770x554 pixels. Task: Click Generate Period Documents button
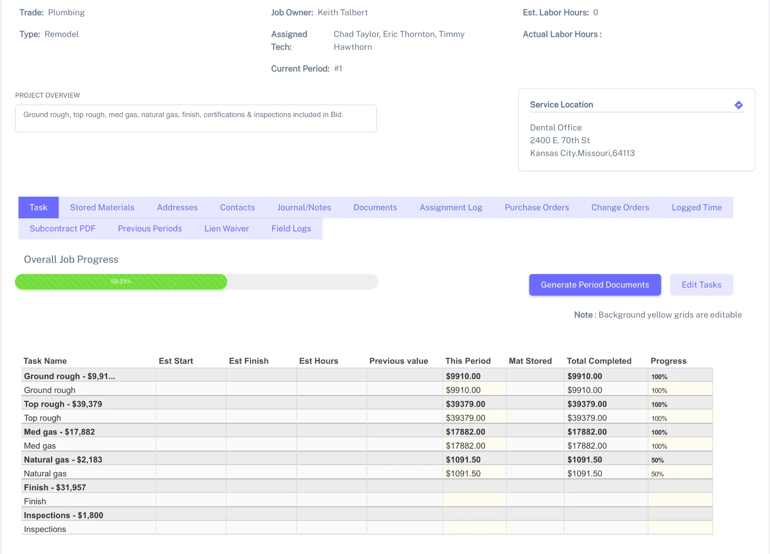[595, 285]
